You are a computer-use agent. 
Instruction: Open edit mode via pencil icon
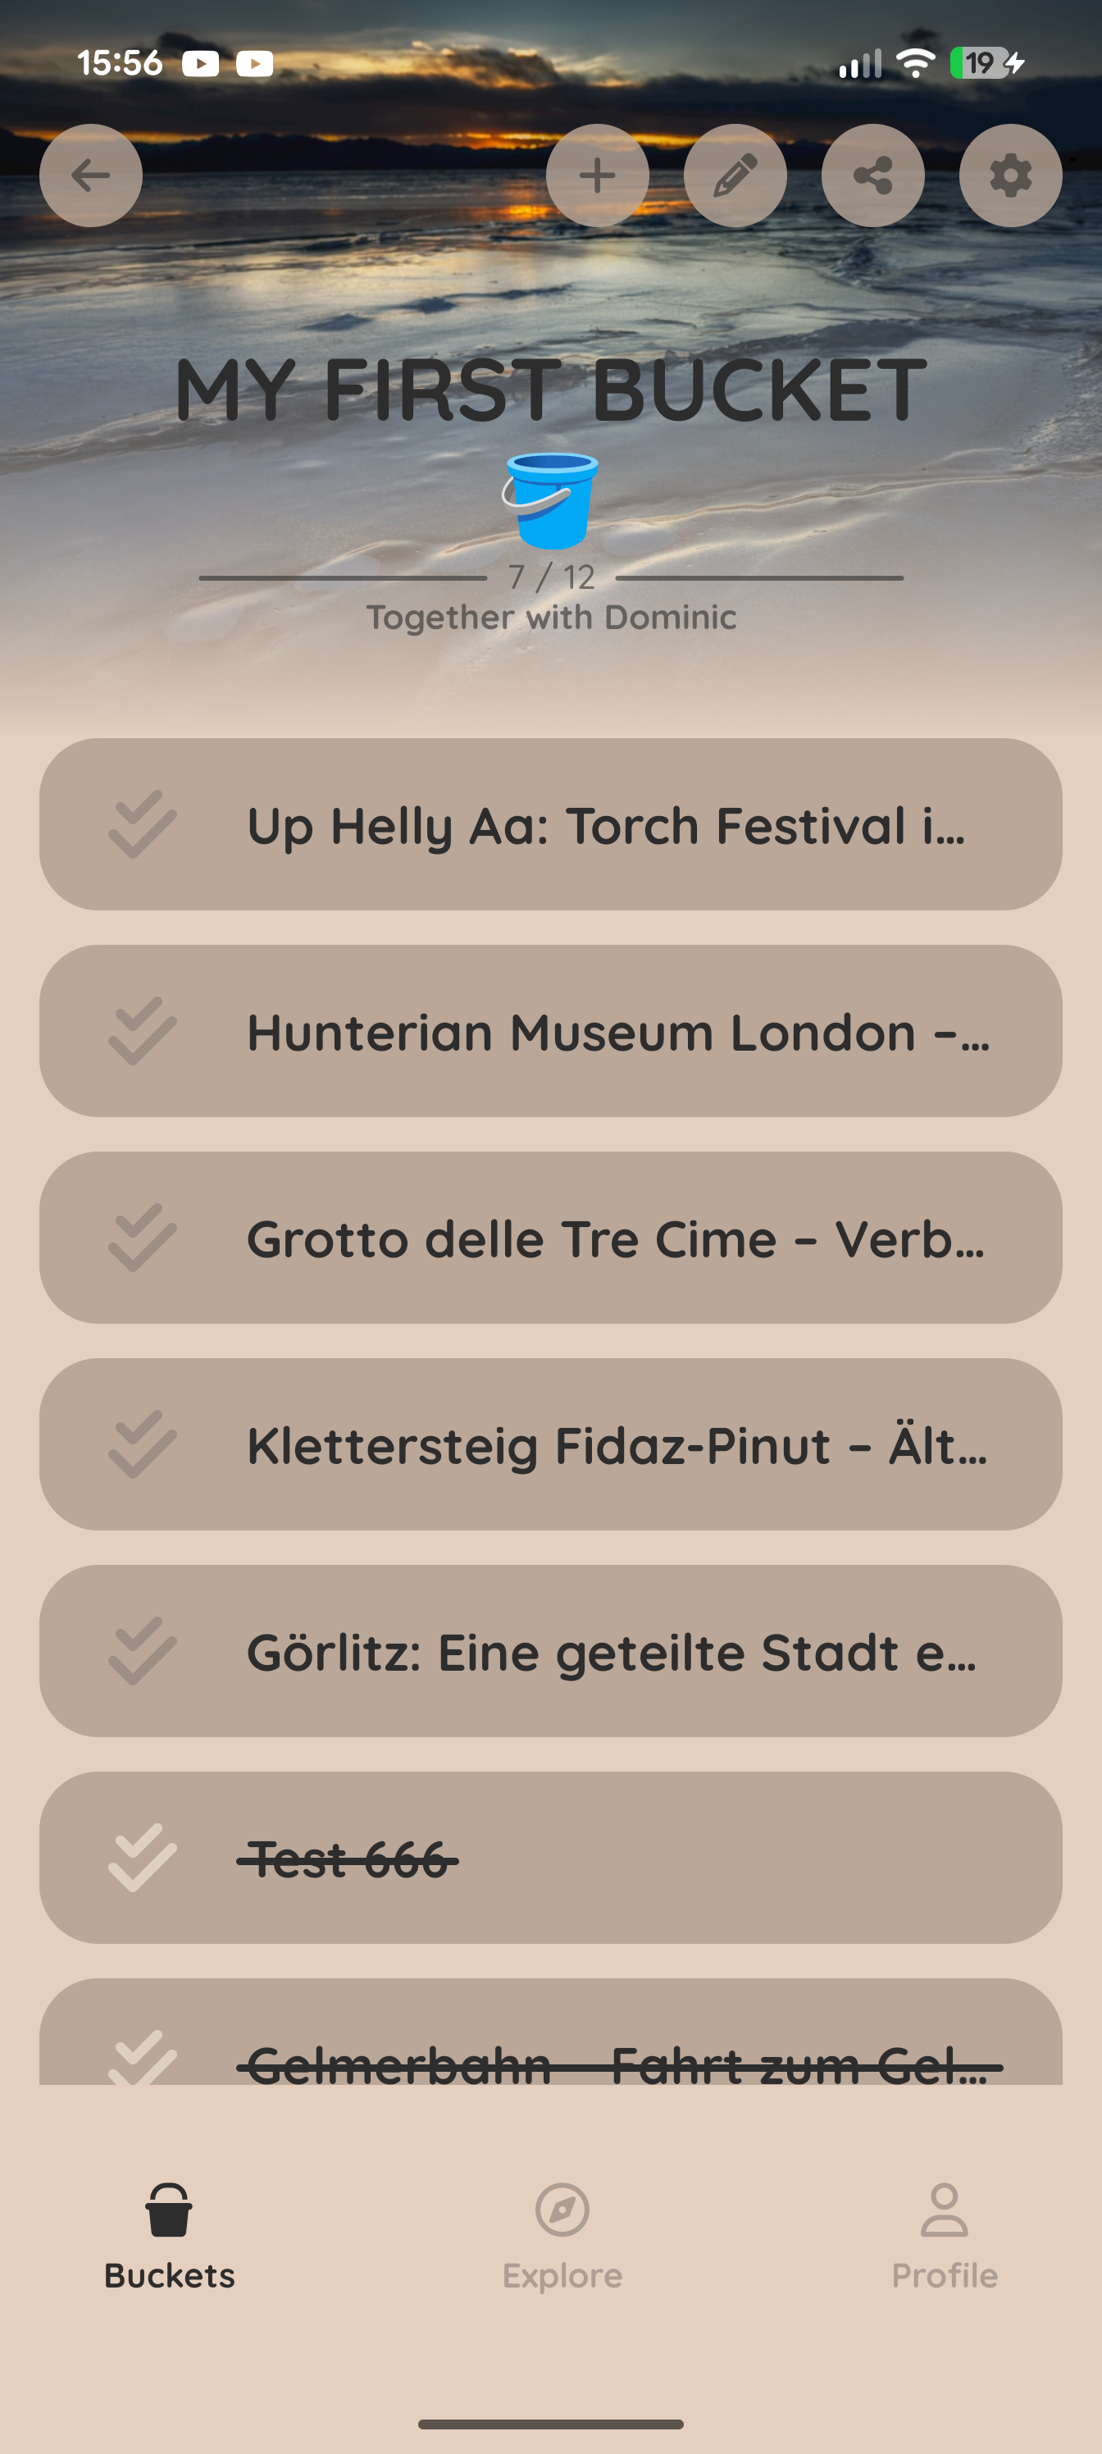(735, 176)
